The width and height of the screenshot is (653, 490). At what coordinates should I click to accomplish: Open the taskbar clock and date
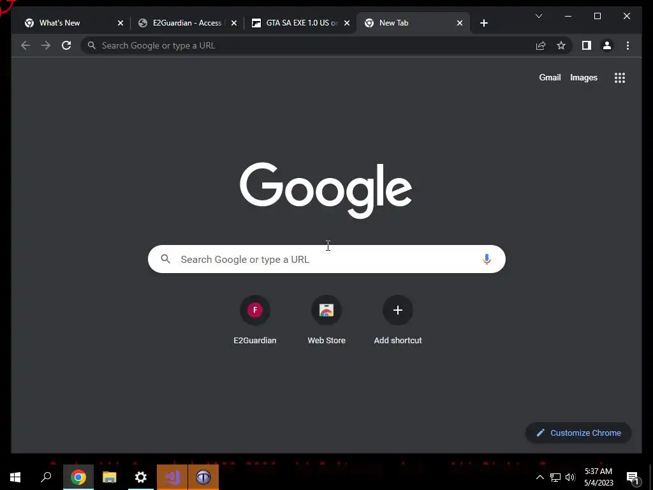[x=598, y=477]
